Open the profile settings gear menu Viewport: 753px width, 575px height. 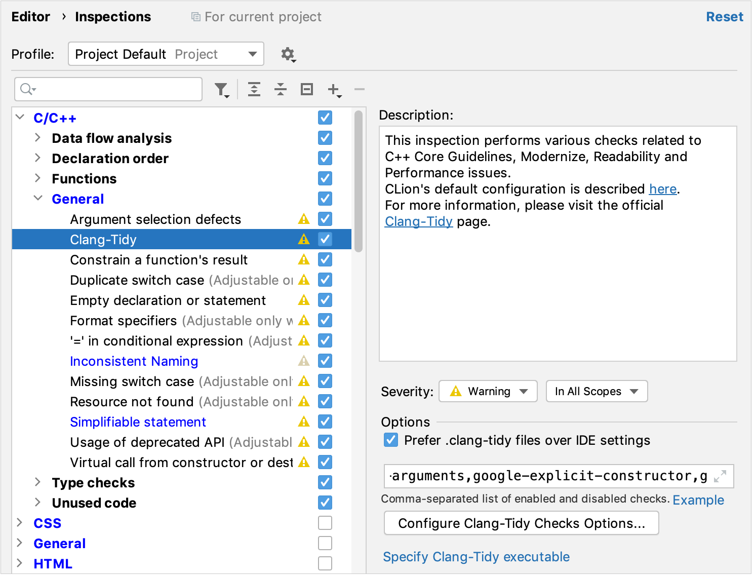(x=288, y=54)
